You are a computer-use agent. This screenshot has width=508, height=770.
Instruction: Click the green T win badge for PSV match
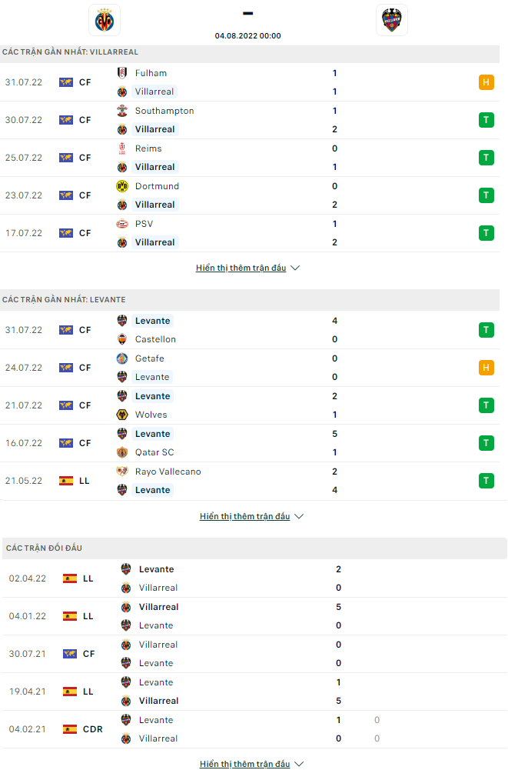coord(486,233)
